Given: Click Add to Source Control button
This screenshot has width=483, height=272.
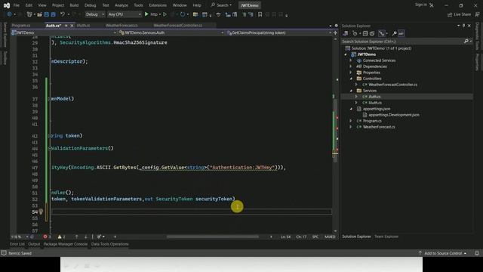Looking at the screenshot, I should tap(443, 253).
